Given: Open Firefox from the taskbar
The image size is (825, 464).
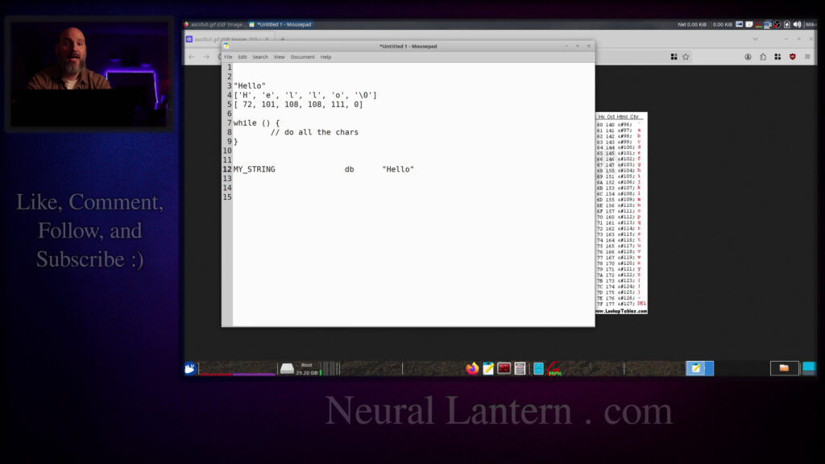Looking at the screenshot, I should (x=472, y=368).
